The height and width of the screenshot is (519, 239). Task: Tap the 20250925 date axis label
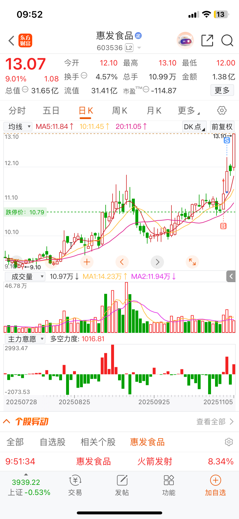[x=154, y=402]
